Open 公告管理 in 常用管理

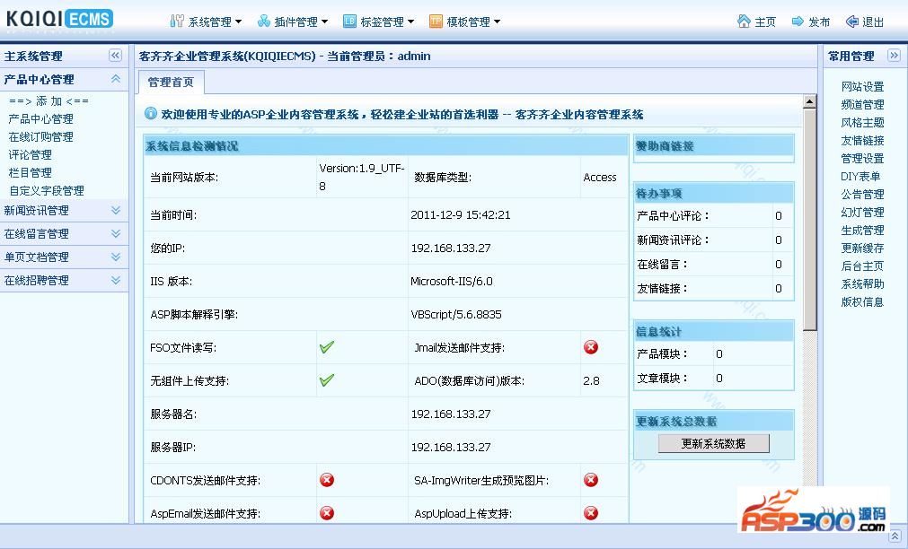tap(862, 194)
